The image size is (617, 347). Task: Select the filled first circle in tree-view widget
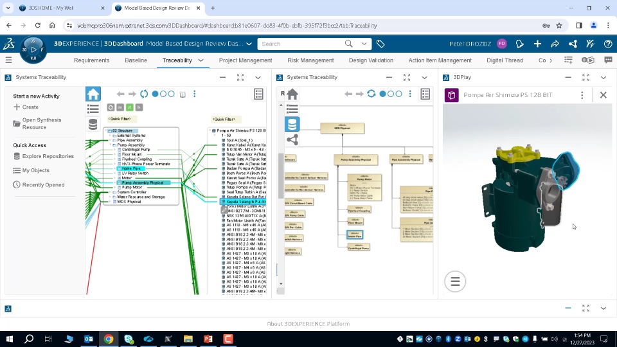155,94
